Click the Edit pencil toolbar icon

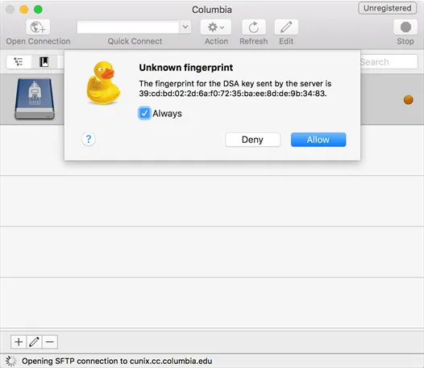[286, 27]
